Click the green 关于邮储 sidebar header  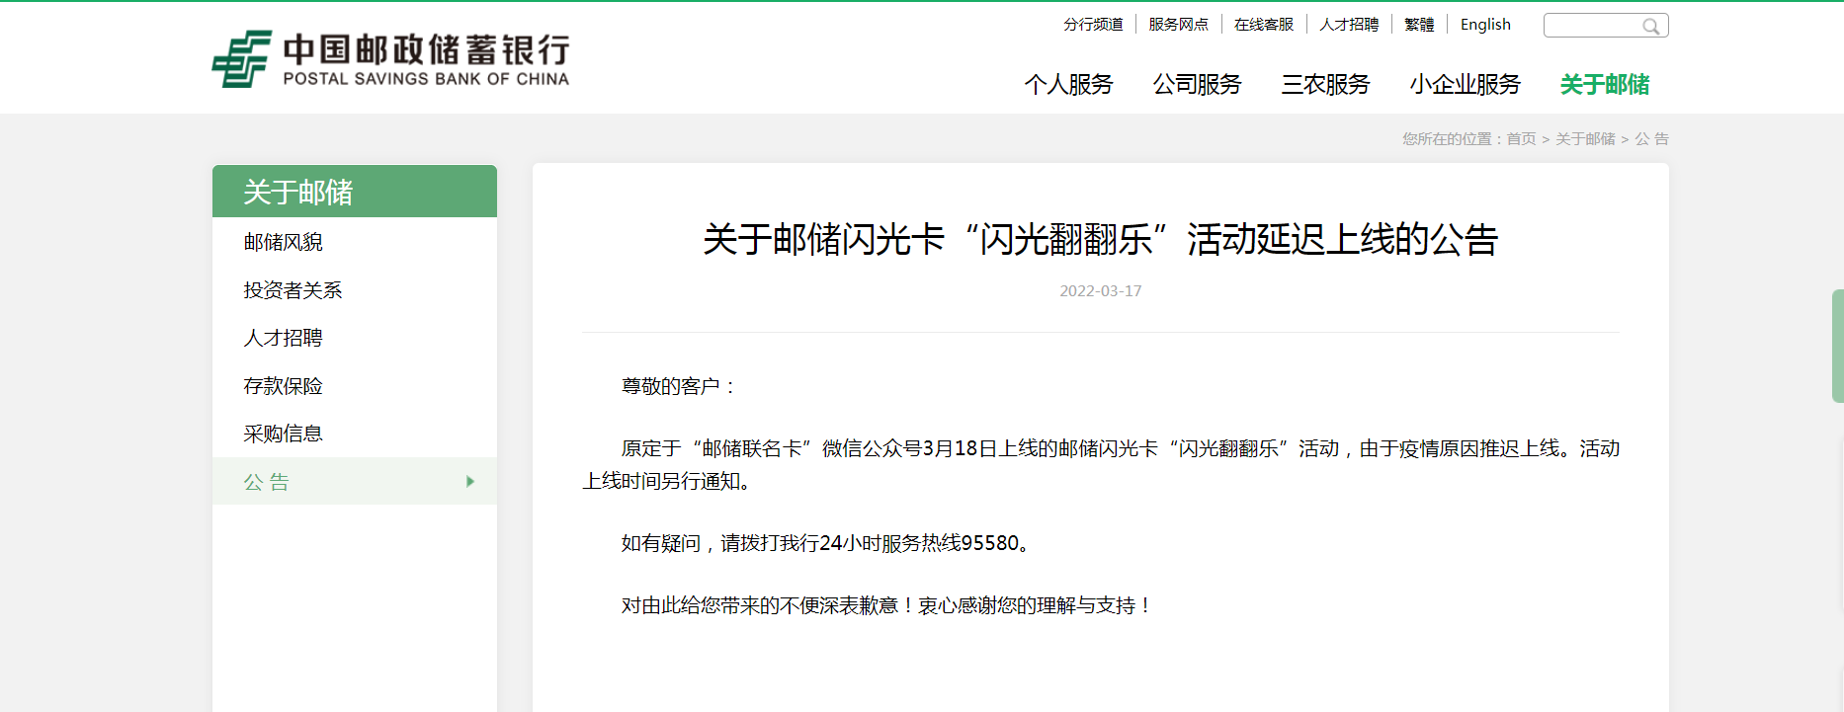point(355,192)
